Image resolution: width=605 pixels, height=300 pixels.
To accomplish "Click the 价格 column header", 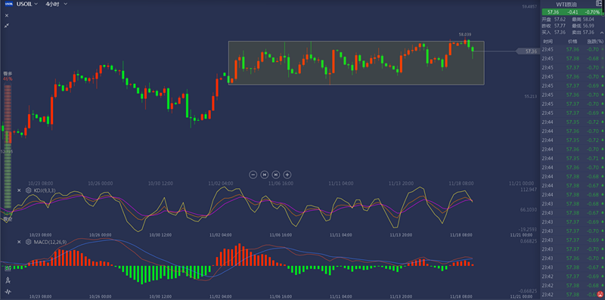I will click(572, 42).
